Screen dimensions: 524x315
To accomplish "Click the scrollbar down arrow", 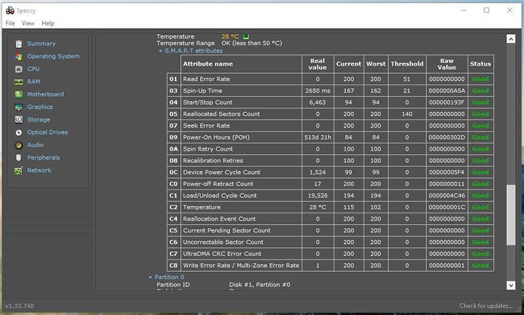I will [511, 285].
